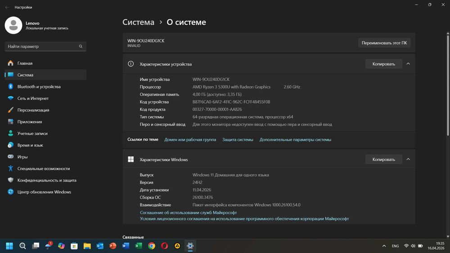Open Условия лицензионного соглашения link
Image resolution: width=450 pixels, height=253 pixels.
click(244, 218)
